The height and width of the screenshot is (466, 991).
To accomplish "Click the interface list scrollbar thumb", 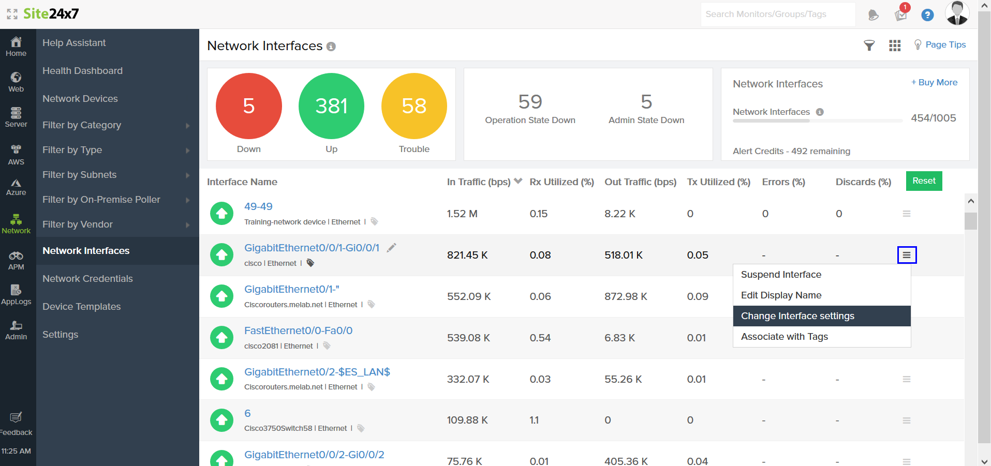I will [971, 221].
